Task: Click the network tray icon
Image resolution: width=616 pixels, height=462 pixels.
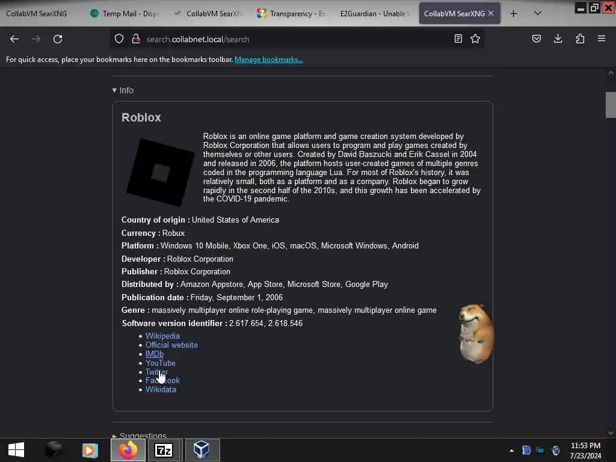Action: [541, 451]
